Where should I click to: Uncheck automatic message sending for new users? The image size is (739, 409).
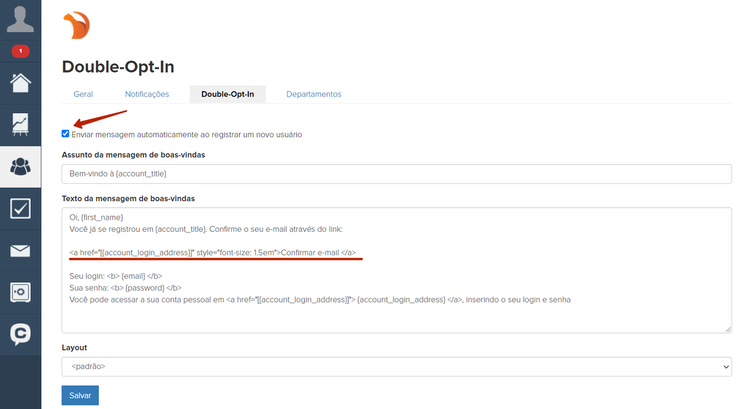tap(66, 134)
